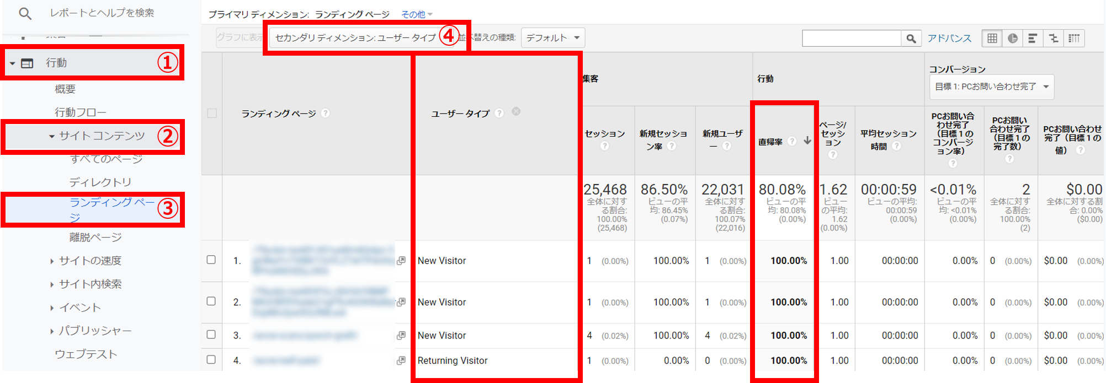Expand the サイトの速度 submenu
Screen dimensions: 1106x383
point(52,261)
